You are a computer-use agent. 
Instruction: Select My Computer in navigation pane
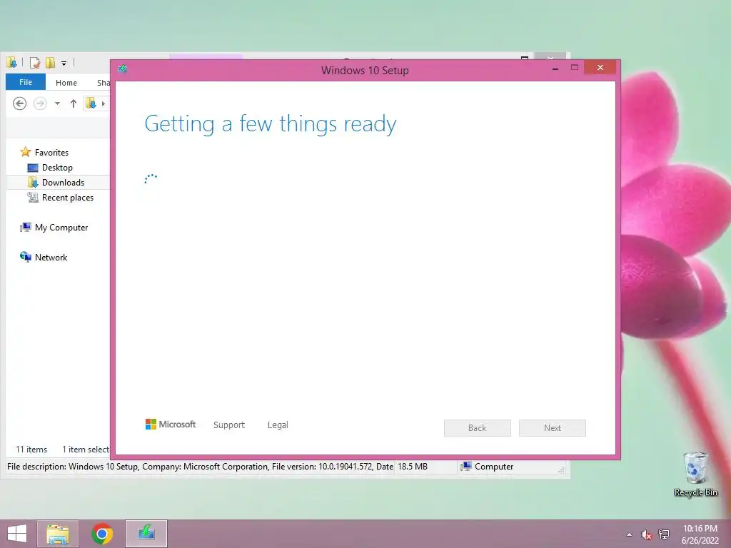pos(54,228)
